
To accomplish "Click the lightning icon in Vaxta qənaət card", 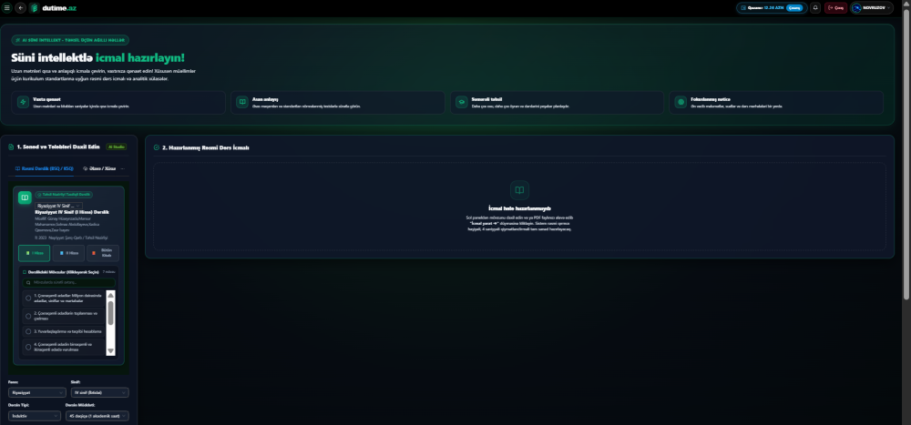I will (24, 102).
